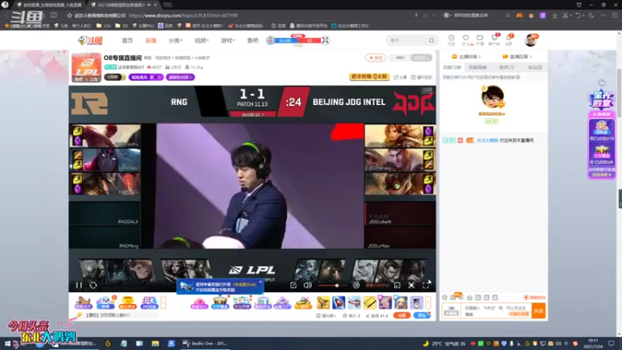Screen dimensions: 622x350
Task: Open the purple 超级粉丝团 badge button
Action: pos(180,77)
